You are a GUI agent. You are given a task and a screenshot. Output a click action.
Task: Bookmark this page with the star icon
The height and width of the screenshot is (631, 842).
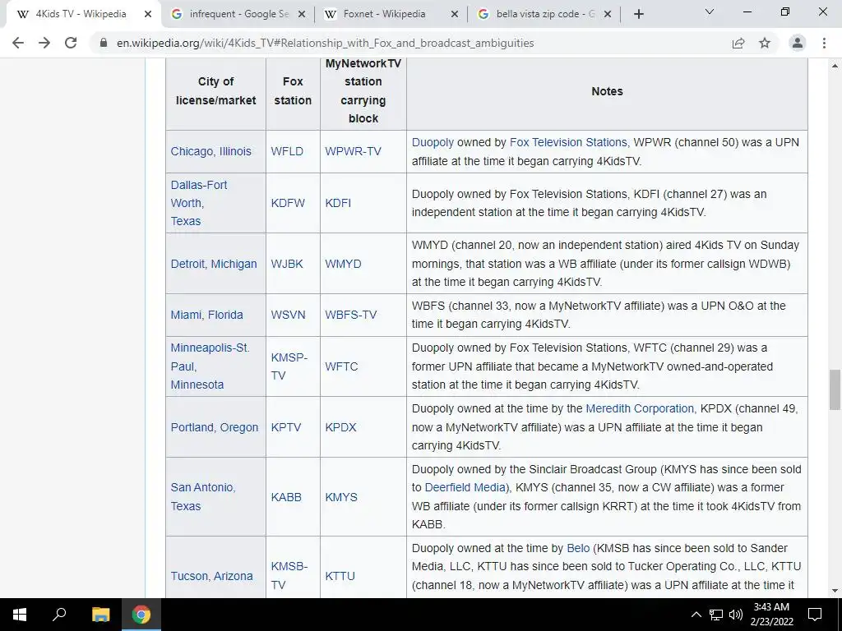point(765,43)
